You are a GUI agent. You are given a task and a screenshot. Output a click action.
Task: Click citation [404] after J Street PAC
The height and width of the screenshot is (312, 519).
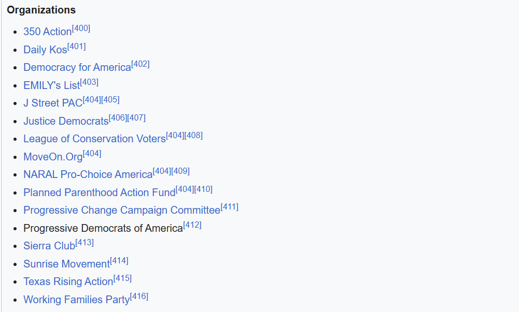pos(92,100)
